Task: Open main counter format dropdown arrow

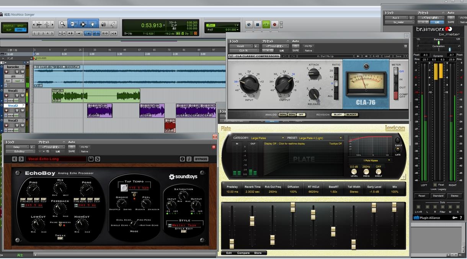Action: [x=164, y=26]
